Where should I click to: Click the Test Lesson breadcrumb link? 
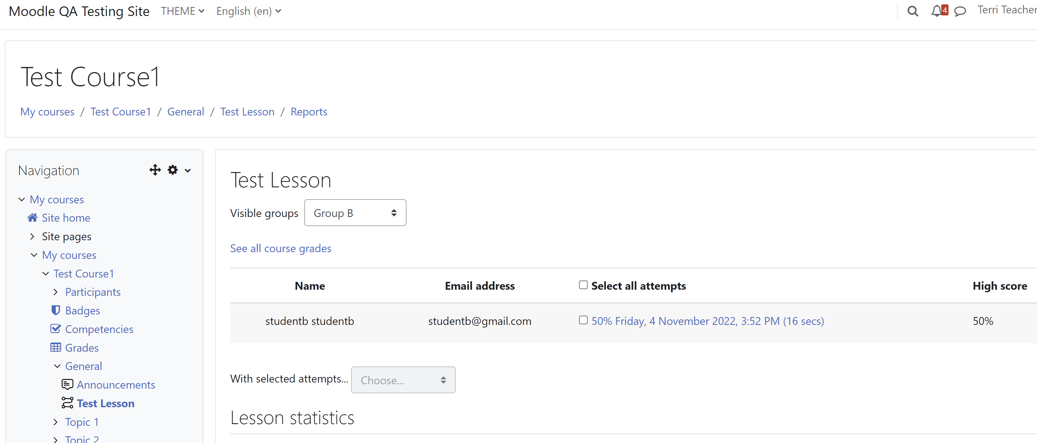(247, 112)
